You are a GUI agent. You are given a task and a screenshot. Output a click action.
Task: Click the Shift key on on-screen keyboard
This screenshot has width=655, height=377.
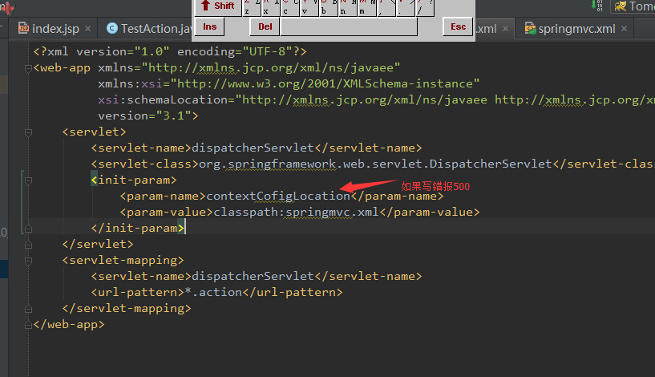coord(218,6)
